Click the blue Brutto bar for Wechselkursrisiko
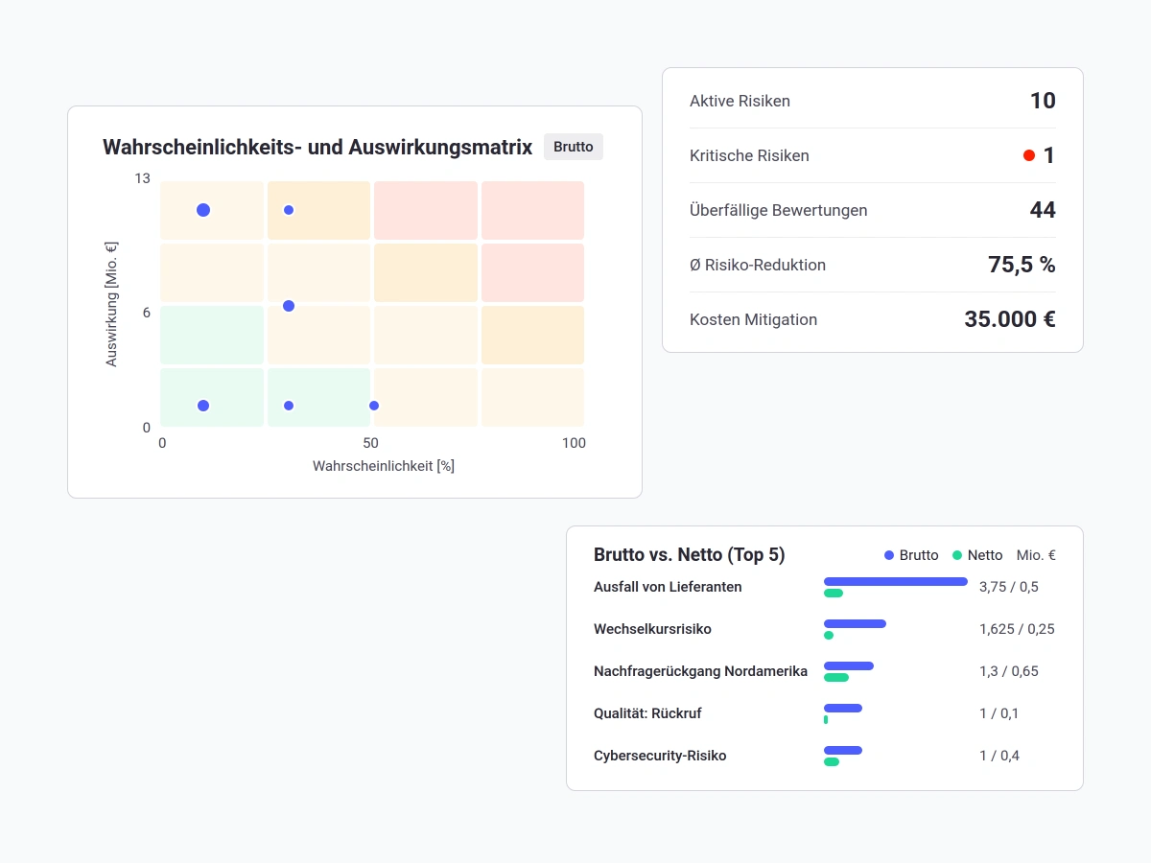 pyautogui.click(x=855, y=623)
